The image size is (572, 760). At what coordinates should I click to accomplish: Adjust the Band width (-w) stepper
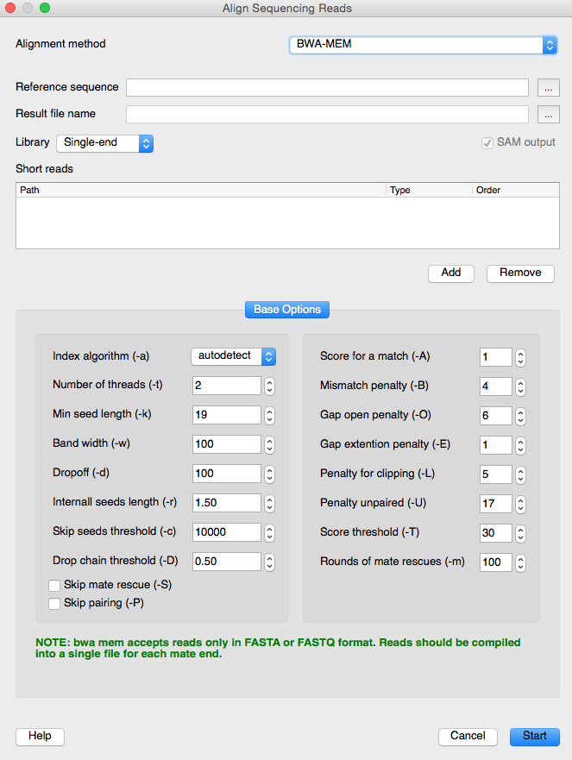click(269, 445)
